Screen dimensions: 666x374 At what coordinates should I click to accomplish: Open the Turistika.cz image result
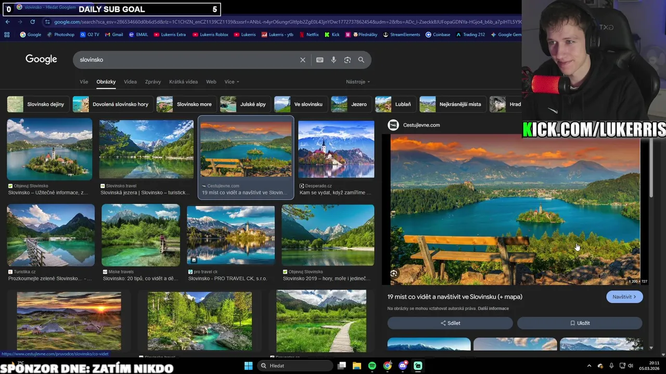pos(51,235)
